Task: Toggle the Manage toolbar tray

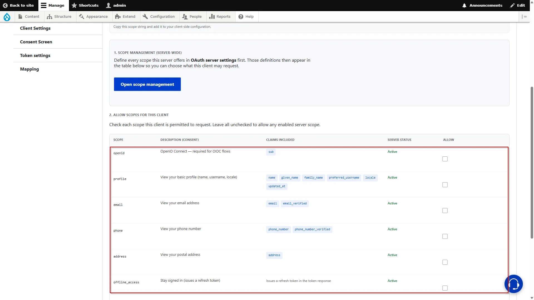Action: point(53,5)
